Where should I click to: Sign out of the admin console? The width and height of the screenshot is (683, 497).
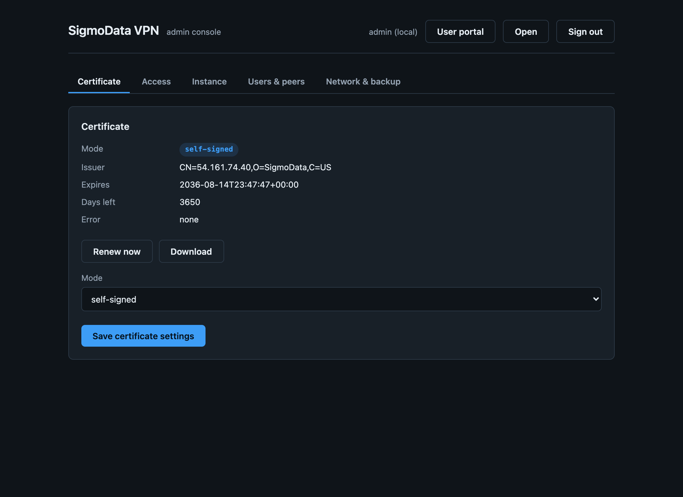coord(585,31)
